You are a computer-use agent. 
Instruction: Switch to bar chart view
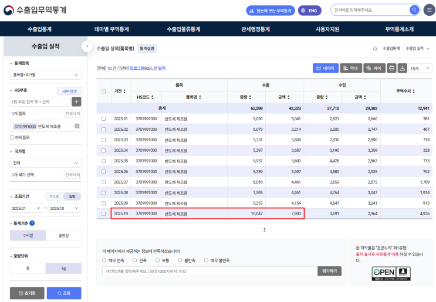[351, 68]
